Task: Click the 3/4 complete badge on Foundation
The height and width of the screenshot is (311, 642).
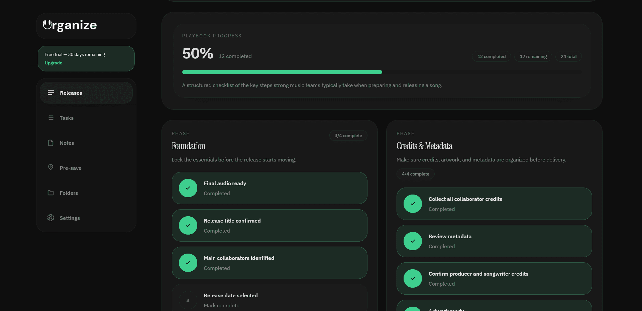Action: point(348,135)
